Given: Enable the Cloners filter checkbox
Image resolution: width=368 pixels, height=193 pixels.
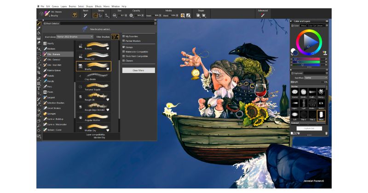Looking at the screenshot, I should tap(124, 61).
